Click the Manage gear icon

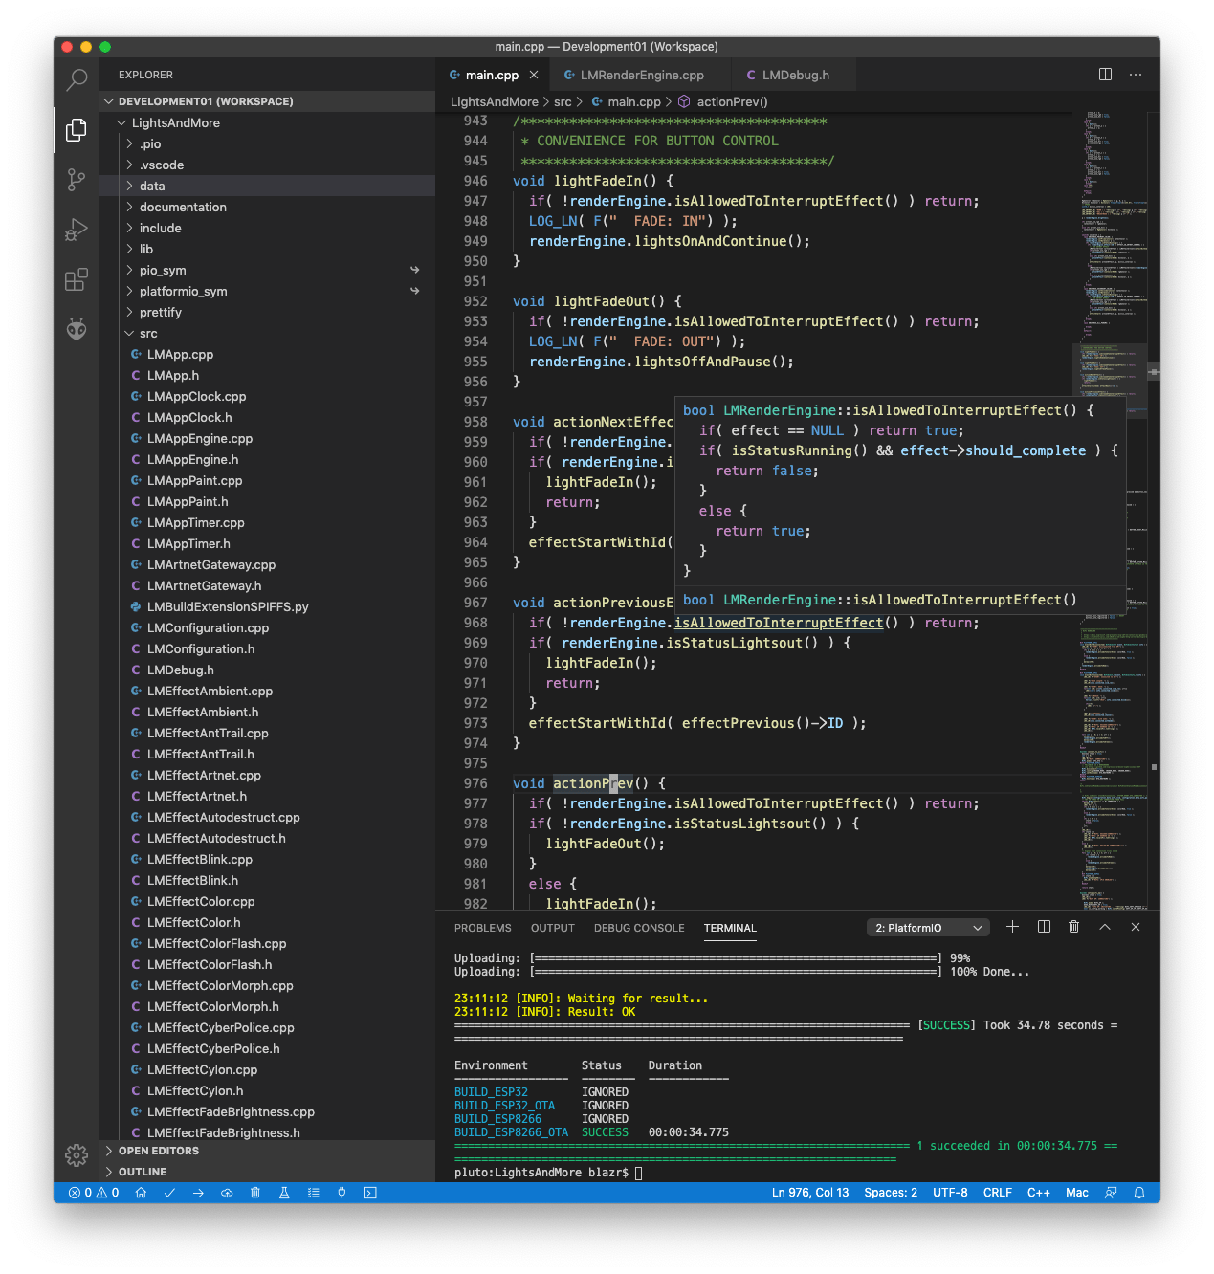[x=77, y=1155]
